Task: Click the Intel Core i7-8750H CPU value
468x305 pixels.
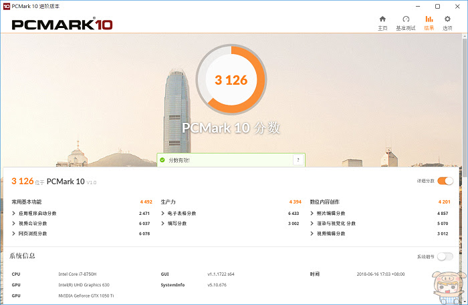Action: tap(78, 274)
